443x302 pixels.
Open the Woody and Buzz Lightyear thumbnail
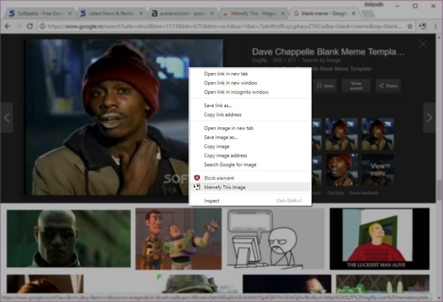pos(179,239)
